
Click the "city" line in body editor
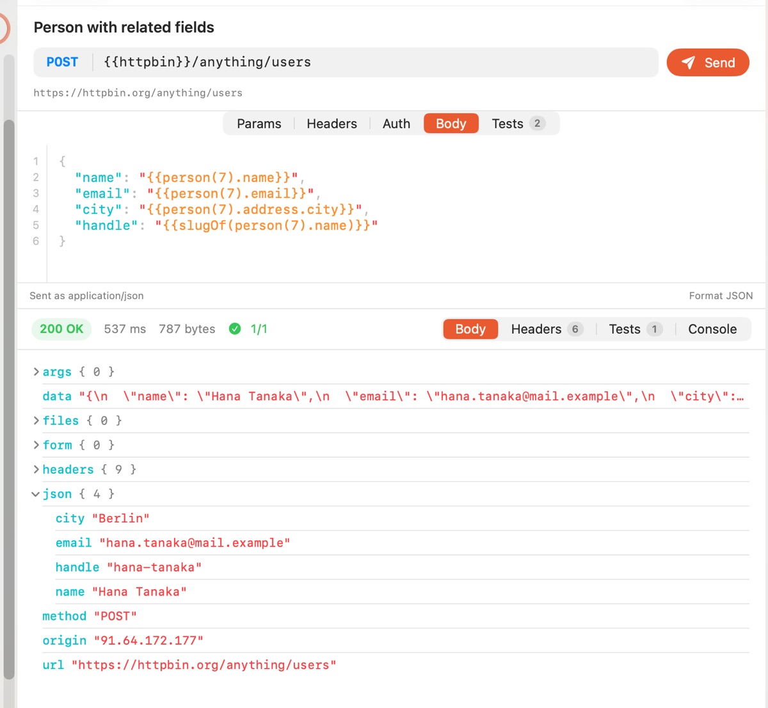(x=221, y=209)
